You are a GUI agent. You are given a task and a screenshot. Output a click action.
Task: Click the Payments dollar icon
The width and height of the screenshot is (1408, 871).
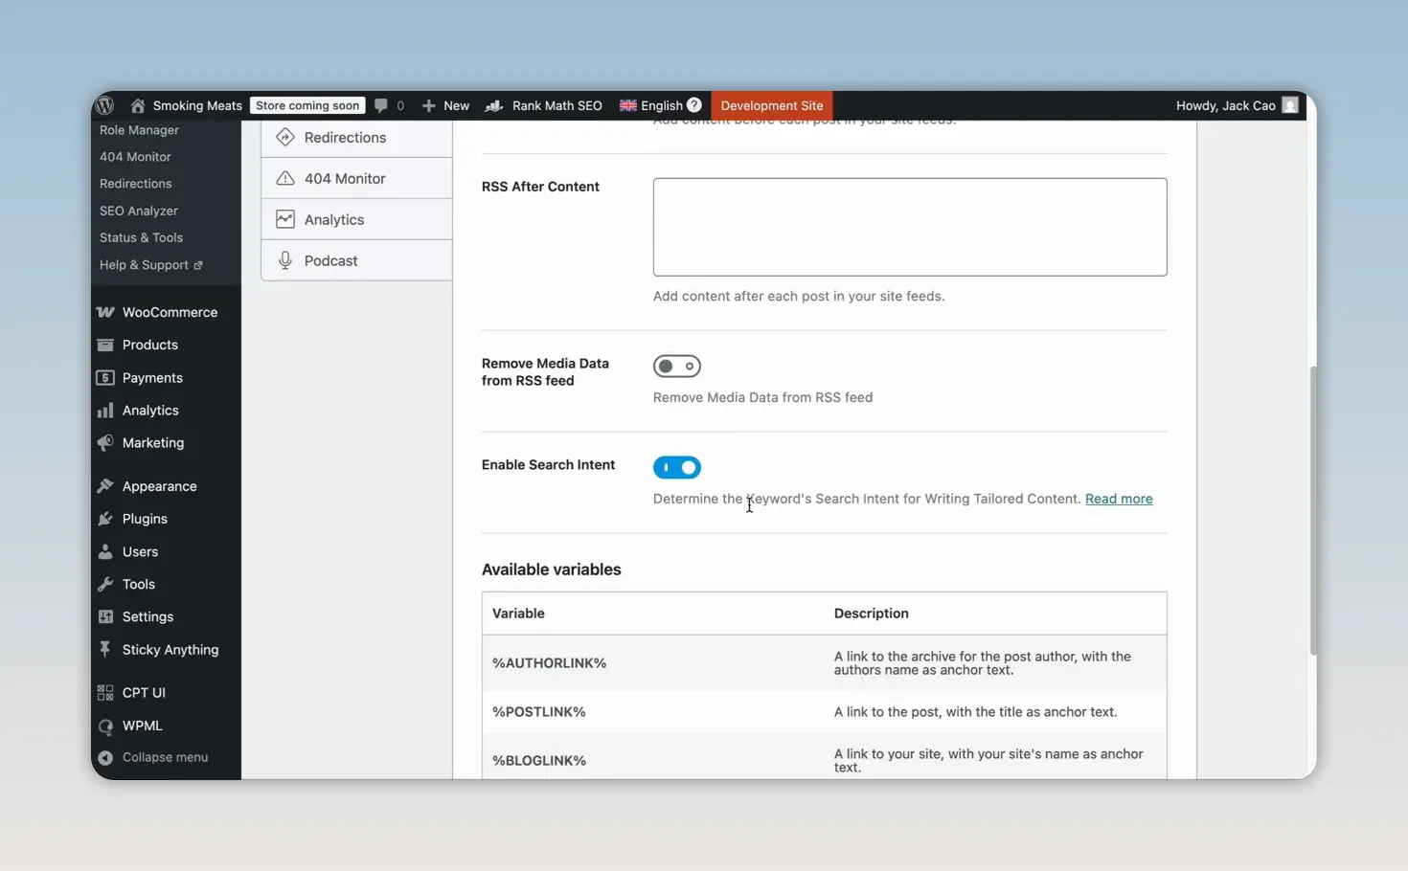pyautogui.click(x=105, y=377)
